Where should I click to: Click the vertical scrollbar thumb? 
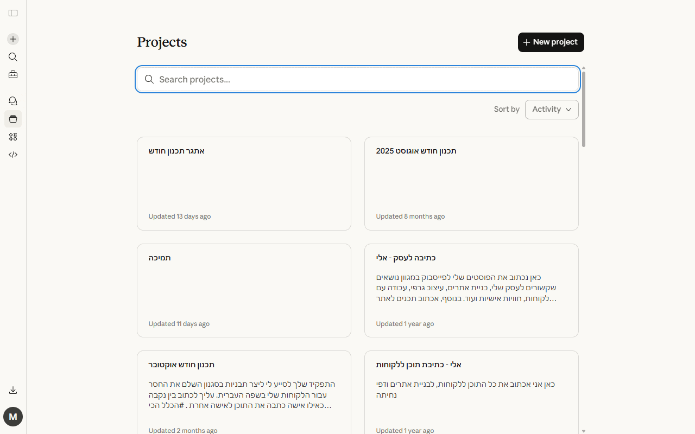pos(584,108)
